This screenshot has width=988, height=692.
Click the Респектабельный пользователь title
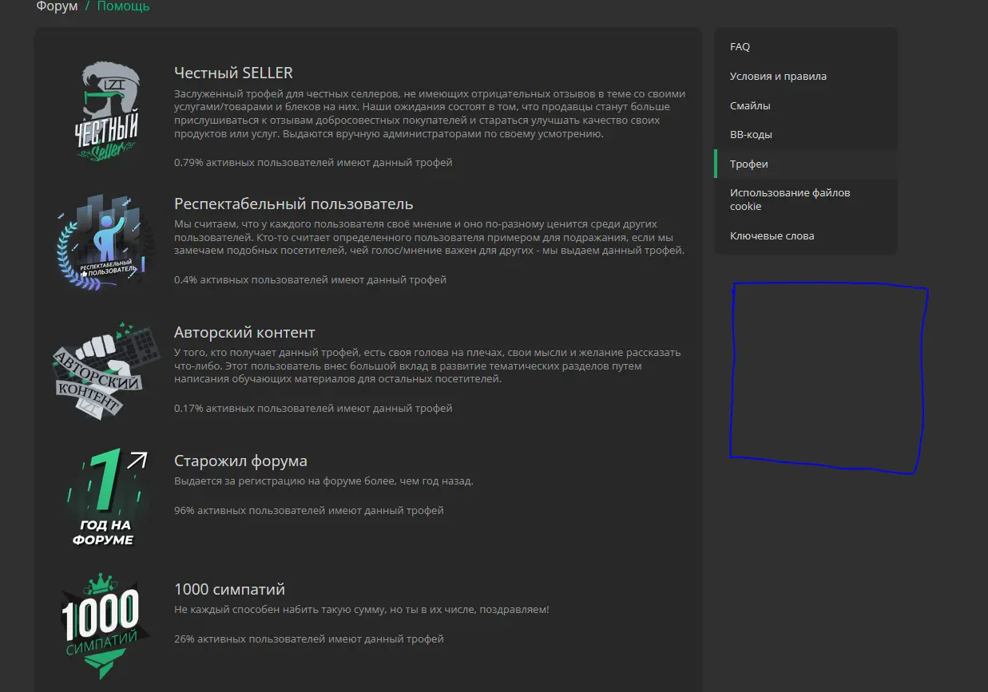294,204
